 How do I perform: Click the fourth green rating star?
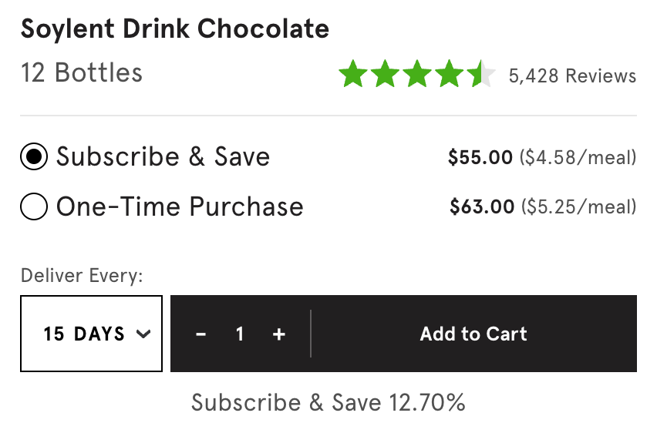click(449, 74)
